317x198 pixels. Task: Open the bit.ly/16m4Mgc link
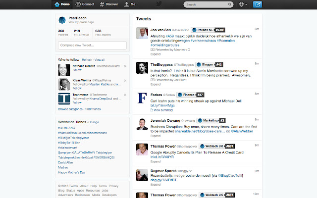162,105
